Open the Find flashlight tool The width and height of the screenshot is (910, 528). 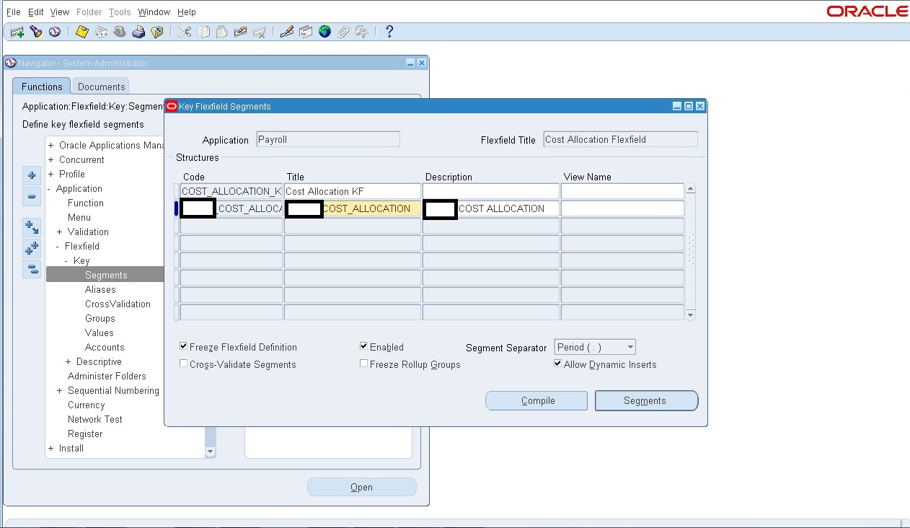[35, 32]
